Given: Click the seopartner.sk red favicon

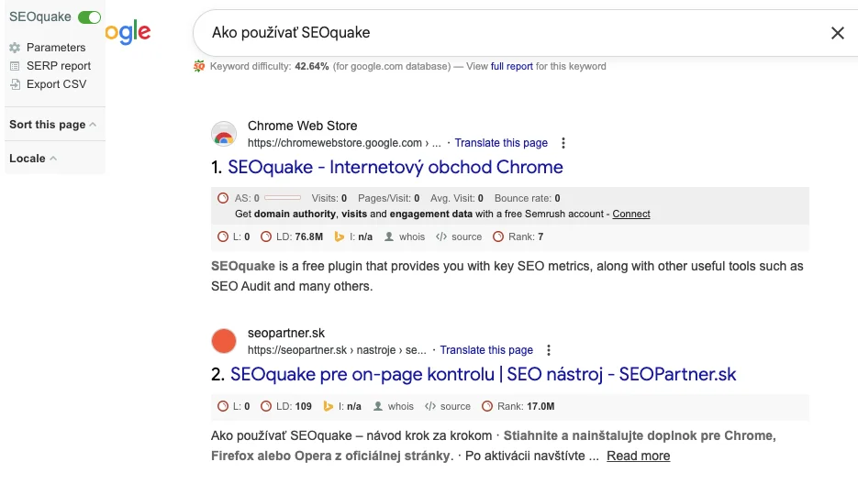Looking at the screenshot, I should [x=224, y=341].
